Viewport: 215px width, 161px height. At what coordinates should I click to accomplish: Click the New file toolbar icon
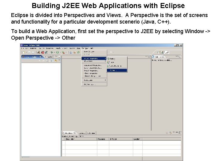coord(24,52)
